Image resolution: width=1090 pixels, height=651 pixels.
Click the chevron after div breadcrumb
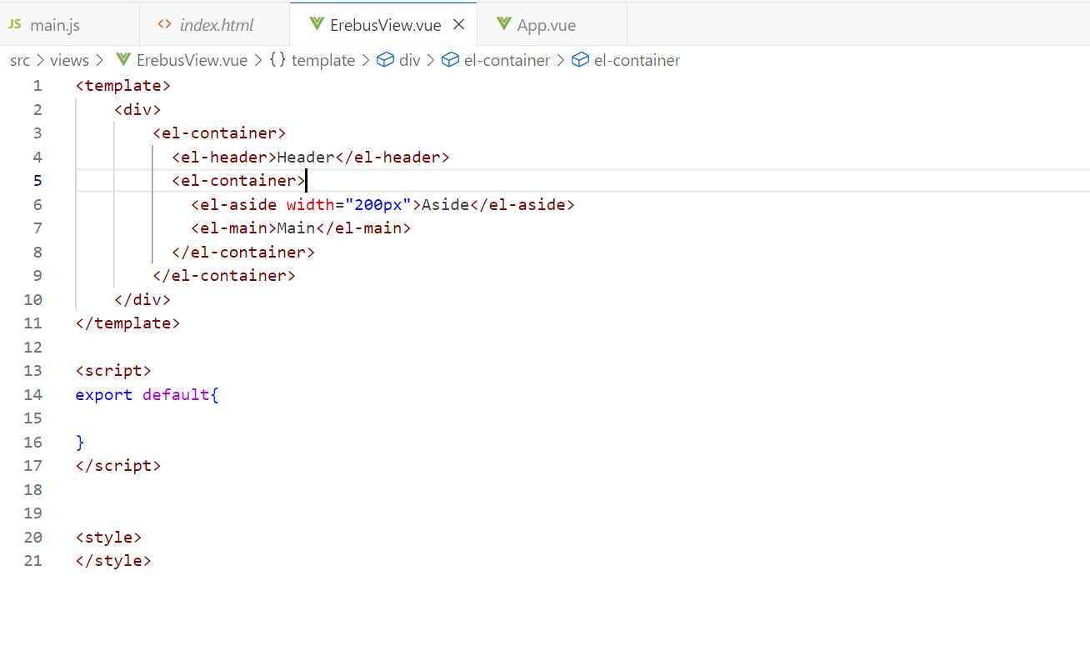point(430,61)
